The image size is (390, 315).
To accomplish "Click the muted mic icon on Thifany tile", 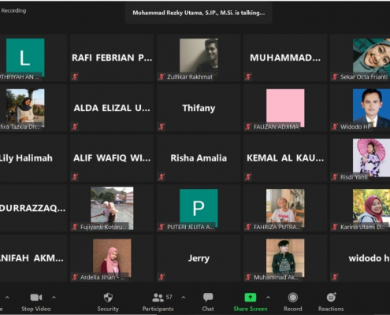I will (x=162, y=127).
